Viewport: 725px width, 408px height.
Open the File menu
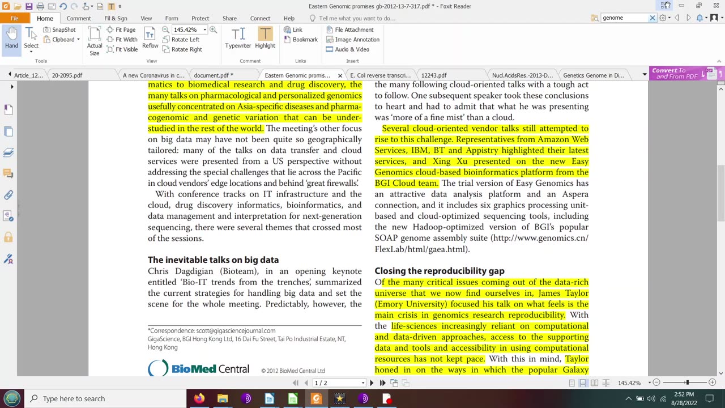tap(15, 18)
